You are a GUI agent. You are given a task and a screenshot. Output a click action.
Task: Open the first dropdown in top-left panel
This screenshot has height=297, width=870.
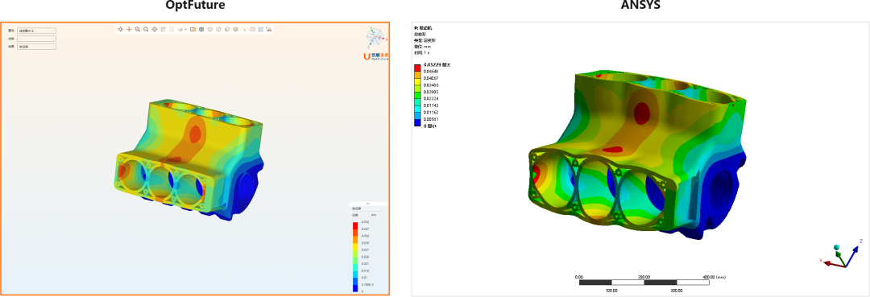pos(36,31)
